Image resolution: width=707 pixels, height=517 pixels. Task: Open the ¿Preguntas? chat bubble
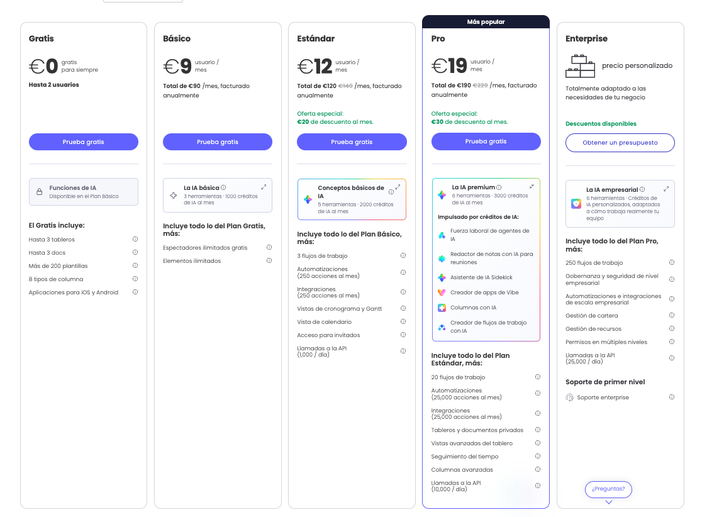(608, 489)
